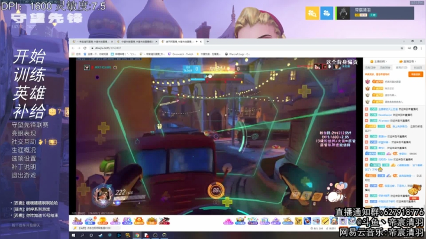This screenshot has width=426, height=239.
Task: Open 选项设置 menu entry
Action: pos(24,159)
